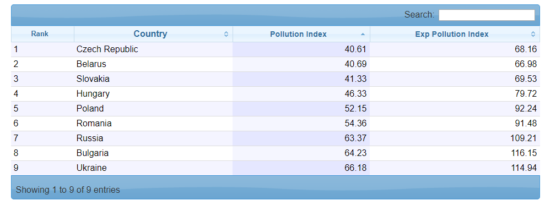Click the Search input field
This screenshot has width=545, height=206.
(x=487, y=15)
